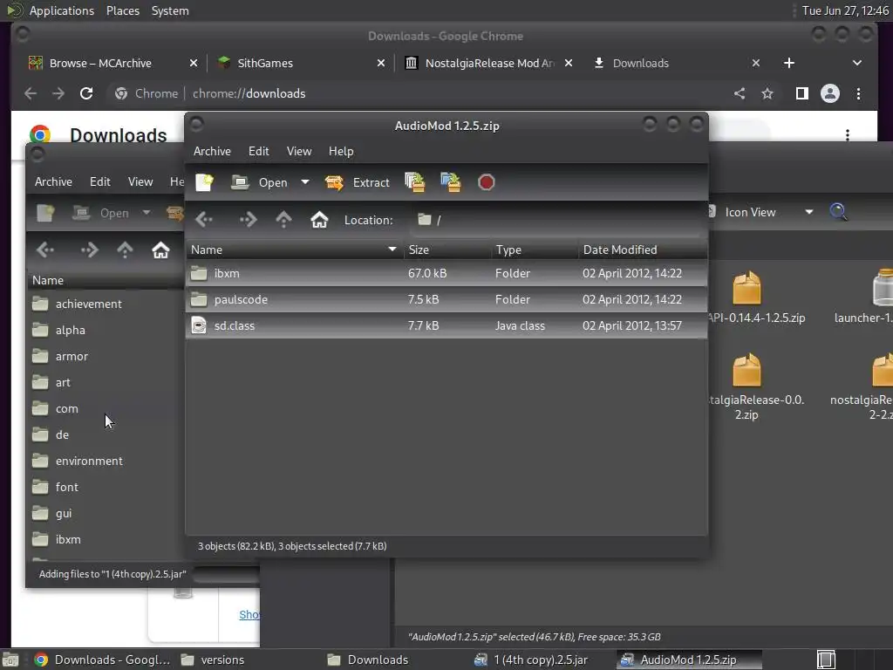
Task: Sort by Size column in AudioMod
Action: pyautogui.click(x=447, y=250)
